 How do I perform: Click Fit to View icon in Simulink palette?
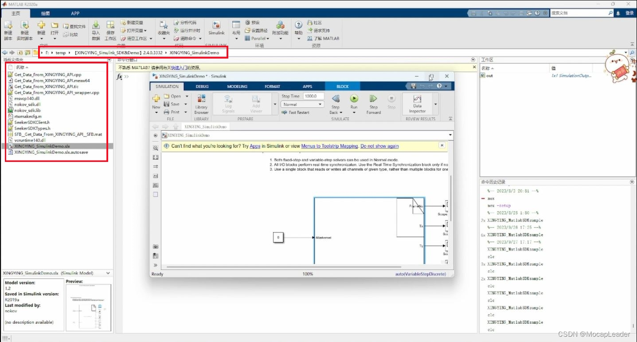click(x=156, y=157)
